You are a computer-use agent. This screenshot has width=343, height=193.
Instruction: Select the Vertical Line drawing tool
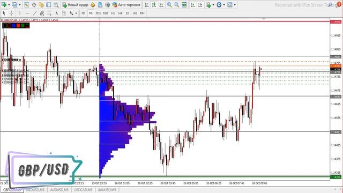click(x=20, y=13)
